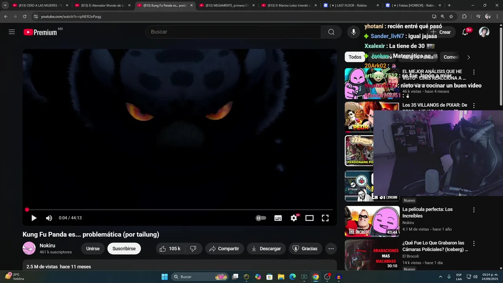Open Microsoft Edge from taskbar

292,277
